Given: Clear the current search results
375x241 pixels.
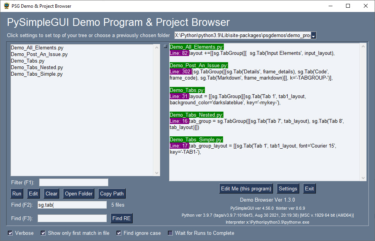Looking at the screenshot, I should point(51,193).
